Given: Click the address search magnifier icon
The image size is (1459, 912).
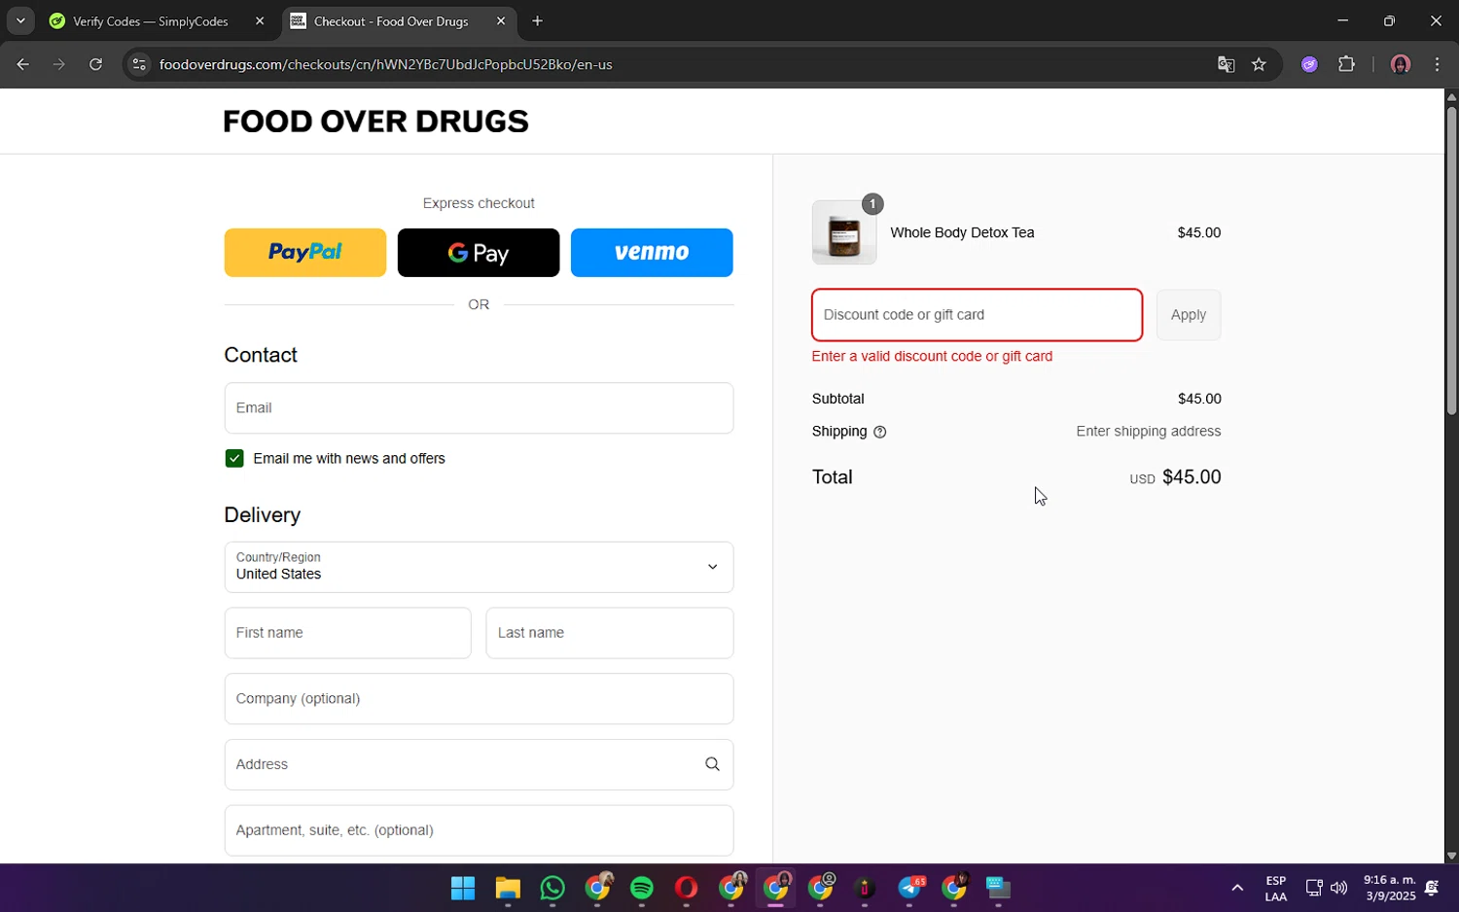Looking at the screenshot, I should (712, 764).
